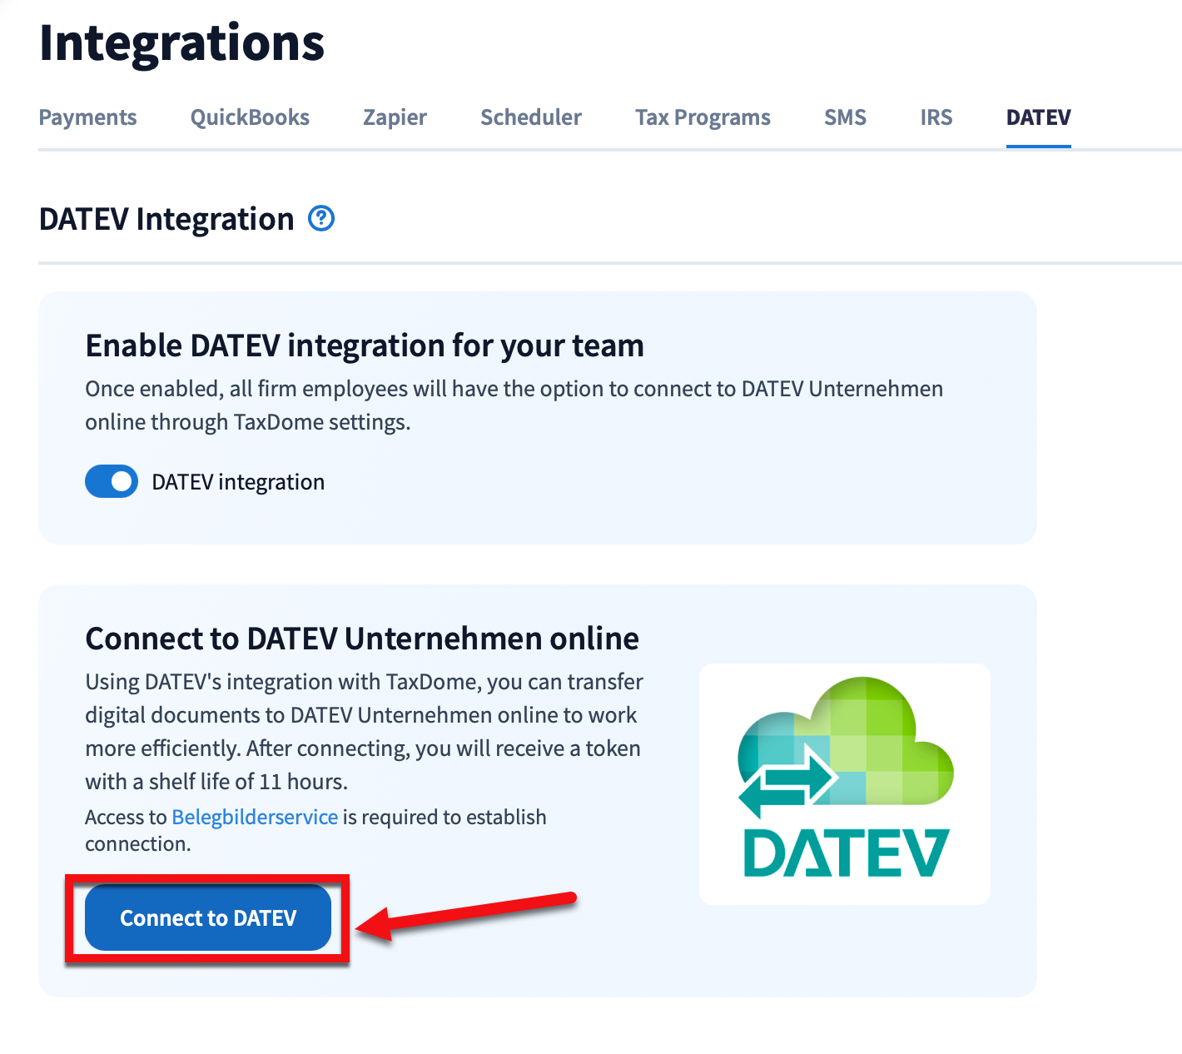
Task: Open the Belegbilderservice link
Action: click(x=255, y=817)
